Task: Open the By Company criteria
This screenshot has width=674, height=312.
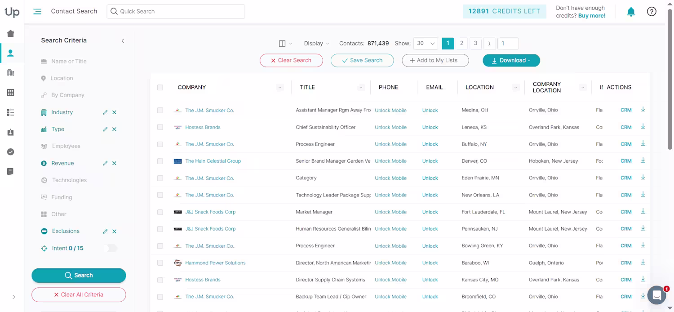Action: pyautogui.click(x=67, y=95)
